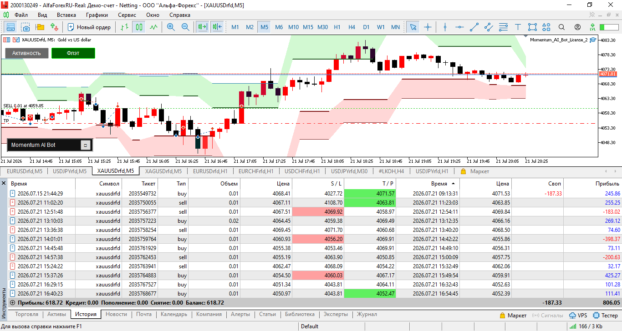Click the red 4071.81 price marker
Screen dimensions: 622x331
(x=608, y=74)
